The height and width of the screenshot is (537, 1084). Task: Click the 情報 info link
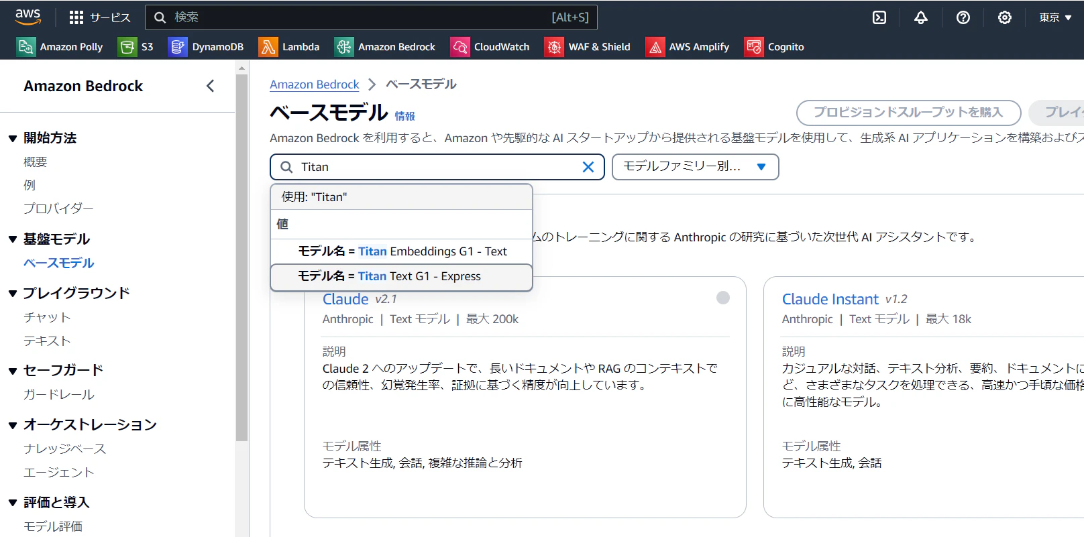click(404, 116)
